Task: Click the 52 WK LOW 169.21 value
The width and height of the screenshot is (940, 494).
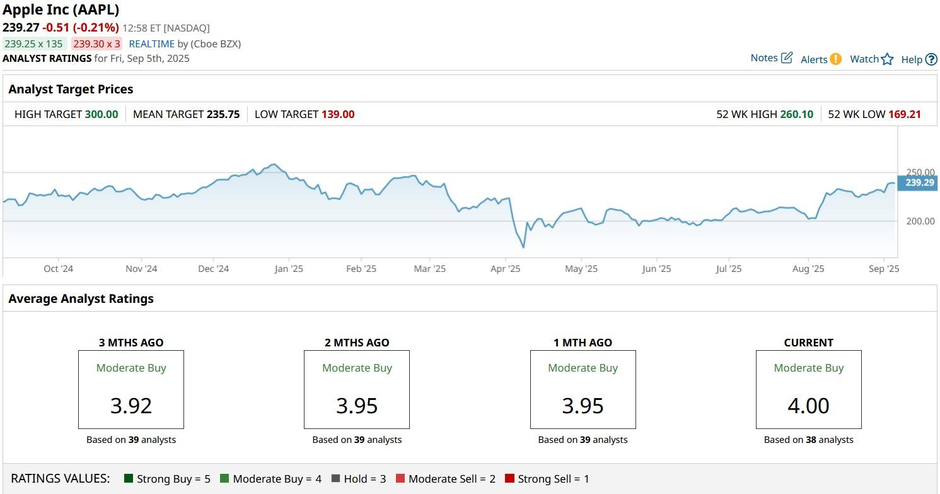Action: coord(905,114)
